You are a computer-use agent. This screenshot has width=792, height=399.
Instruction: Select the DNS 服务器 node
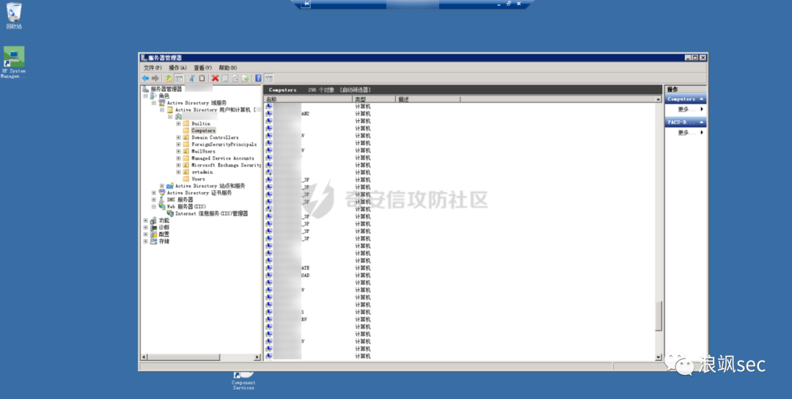click(180, 200)
